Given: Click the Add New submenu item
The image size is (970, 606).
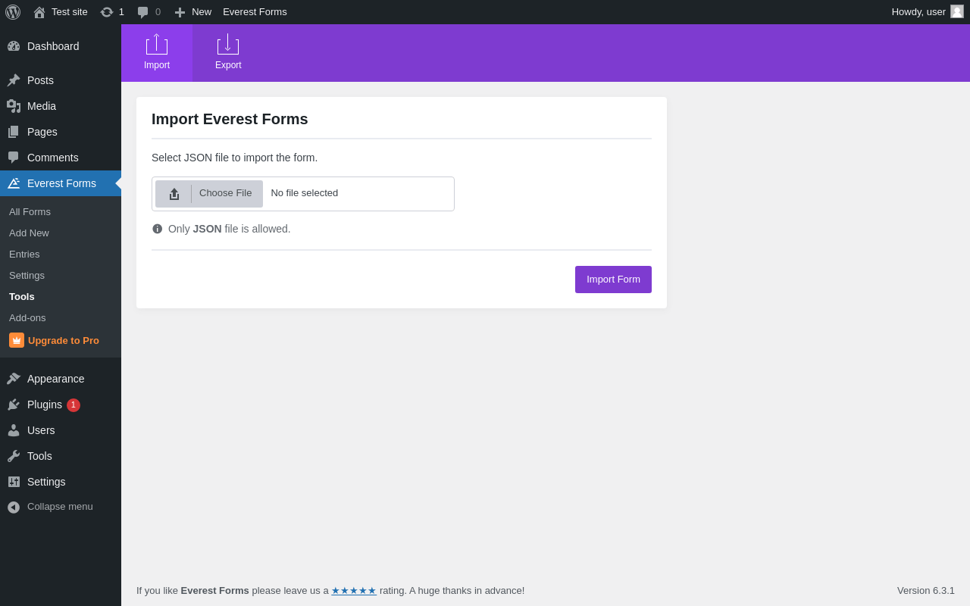Looking at the screenshot, I should (29, 233).
